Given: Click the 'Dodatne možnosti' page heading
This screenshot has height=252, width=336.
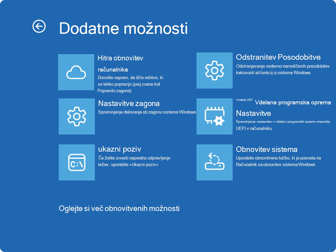Looking at the screenshot, I should tap(123, 28).
